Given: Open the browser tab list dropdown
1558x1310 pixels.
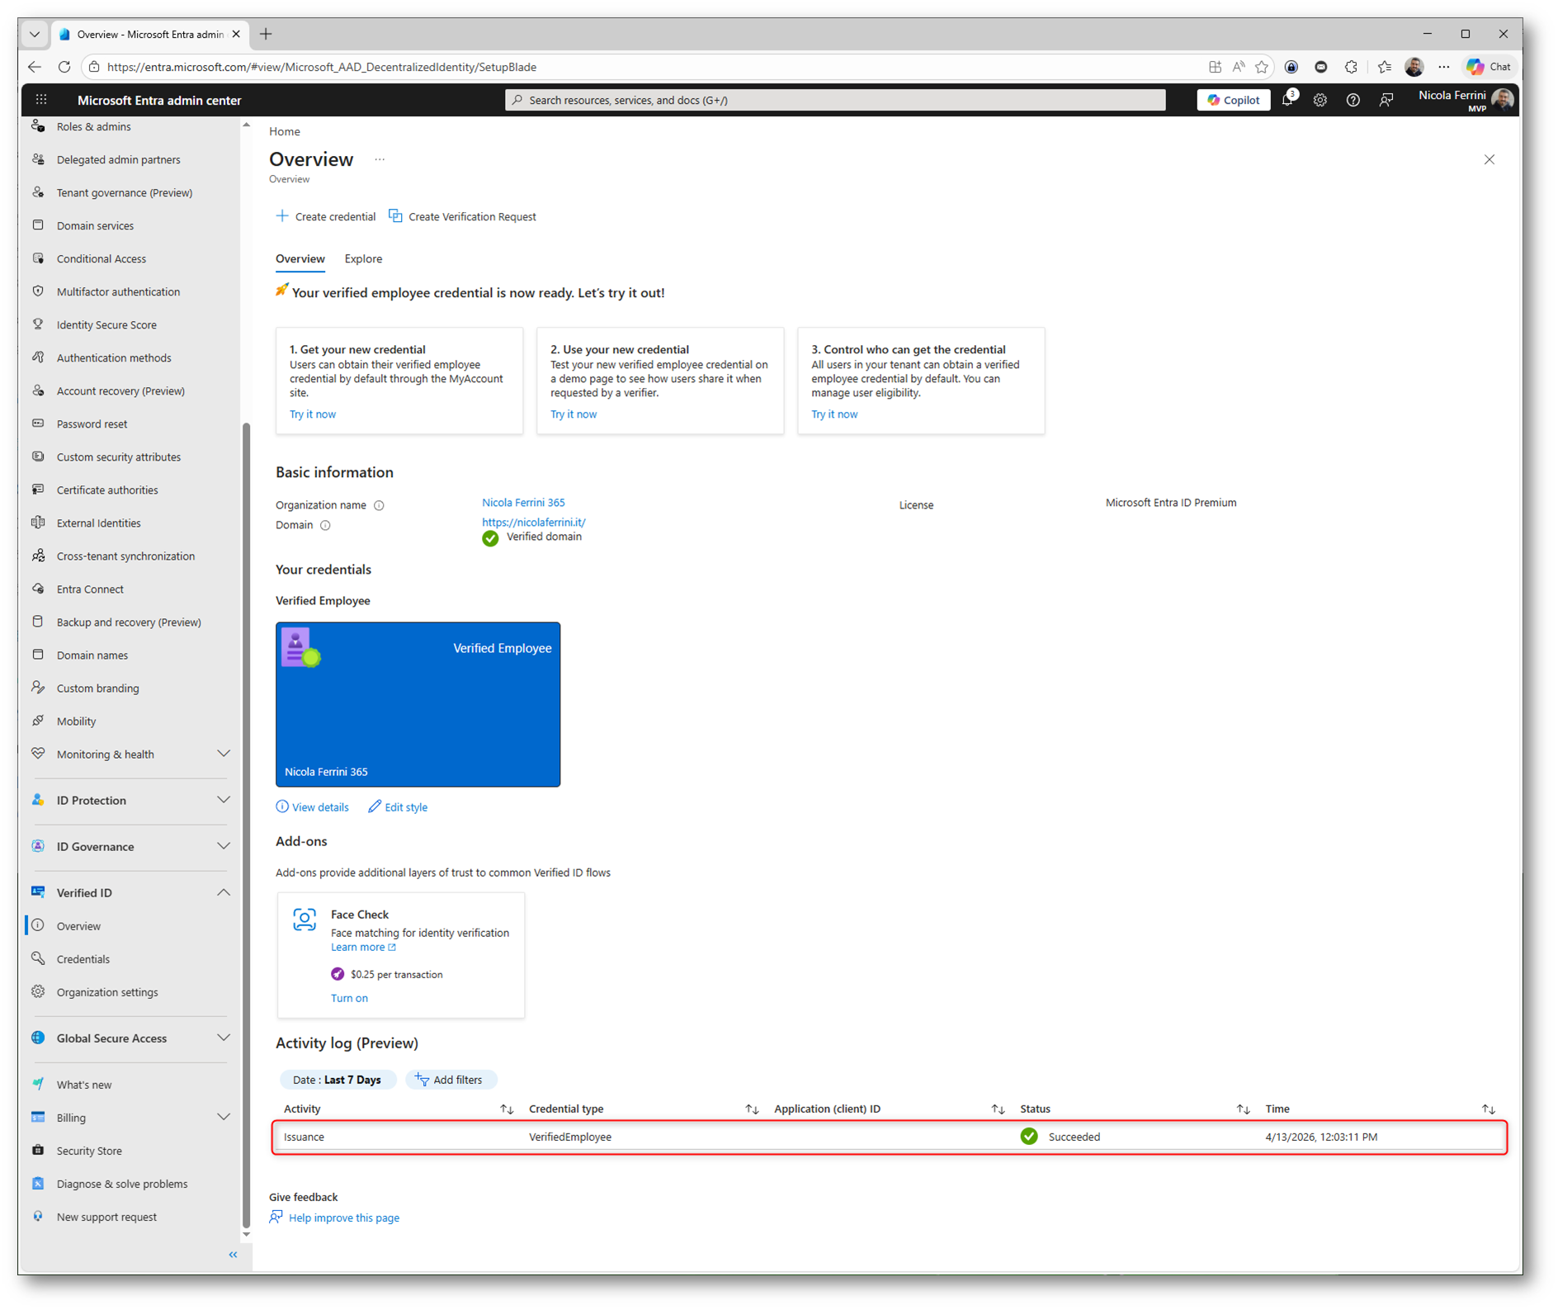Looking at the screenshot, I should [35, 34].
